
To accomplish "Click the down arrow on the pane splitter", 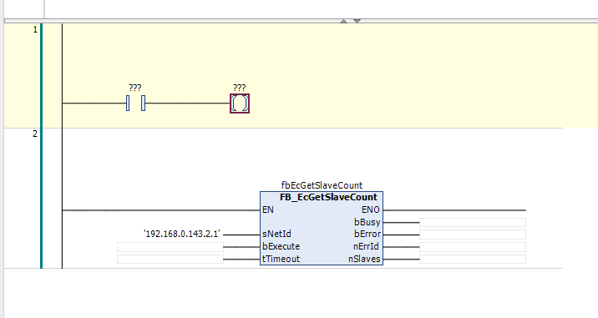I will click(x=357, y=21).
